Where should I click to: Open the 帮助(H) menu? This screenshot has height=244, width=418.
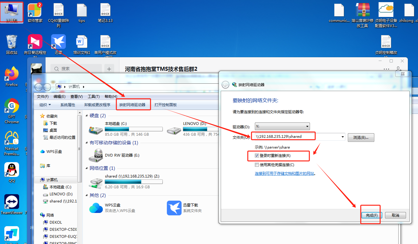(x=111, y=97)
